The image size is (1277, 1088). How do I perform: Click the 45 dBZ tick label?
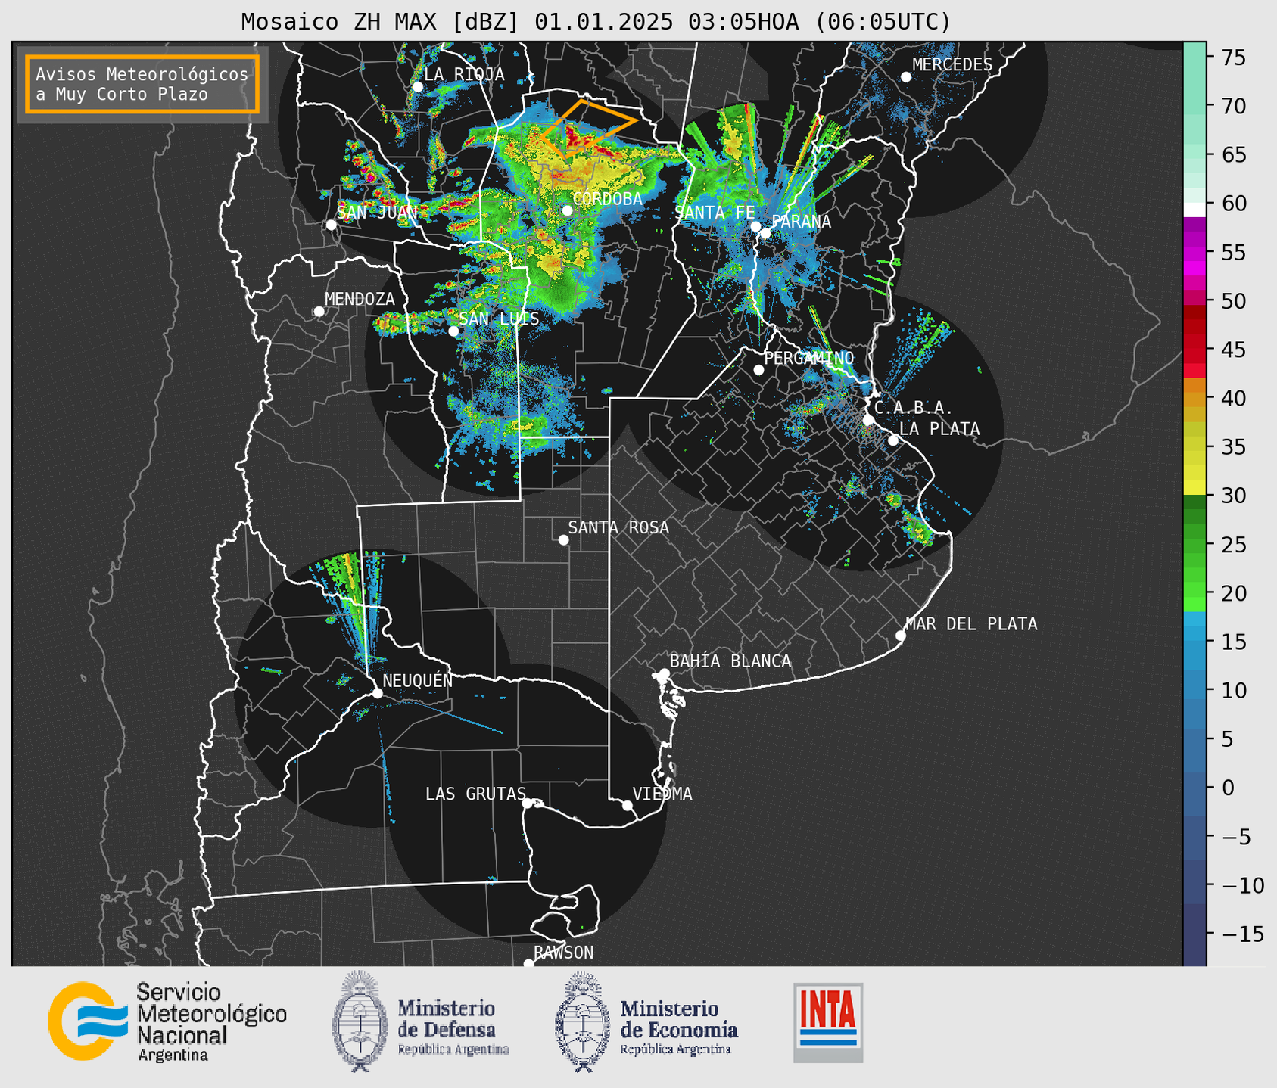tap(1232, 350)
